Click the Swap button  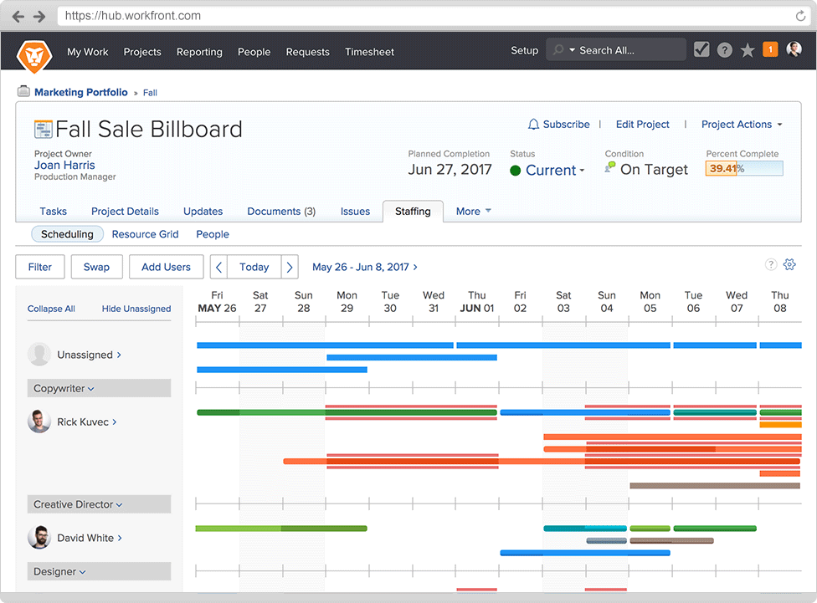(96, 267)
